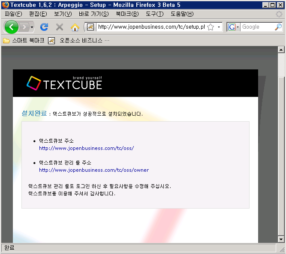Click the 완료 status bar text

click(x=9, y=248)
